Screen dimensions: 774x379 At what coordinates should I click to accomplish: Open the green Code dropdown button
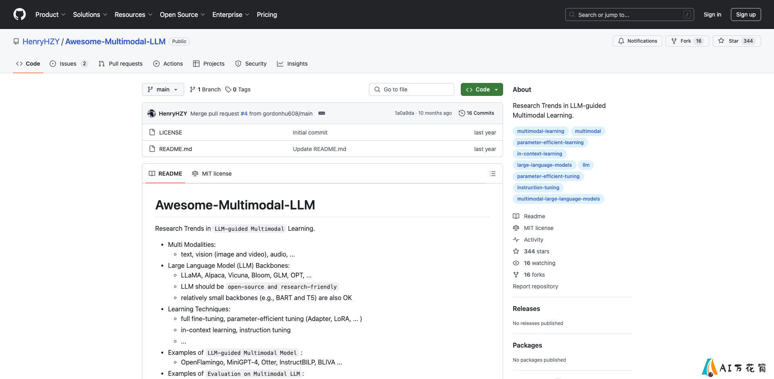[x=482, y=89]
